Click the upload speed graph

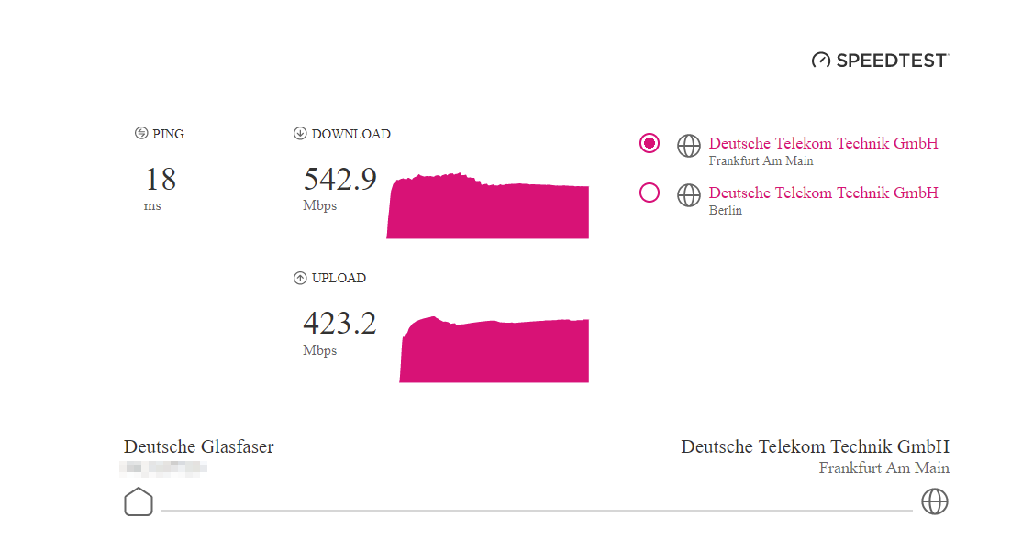tap(494, 349)
